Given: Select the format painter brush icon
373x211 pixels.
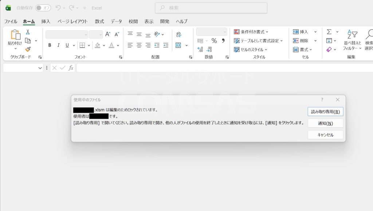Looking at the screenshot, I should (28, 49).
